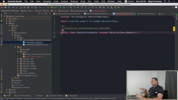The height and width of the screenshot is (100, 178).
Task: Click the yellow warning stripe on editor scrollbar
Action: pyautogui.click(x=174, y=29)
